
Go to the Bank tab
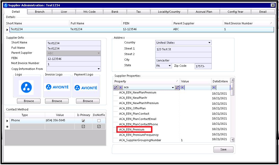tap(115, 12)
